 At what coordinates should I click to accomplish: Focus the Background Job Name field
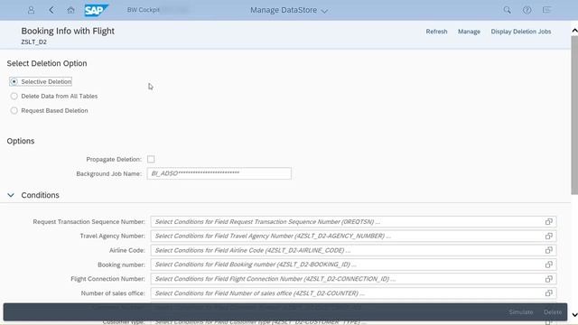(219, 173)
